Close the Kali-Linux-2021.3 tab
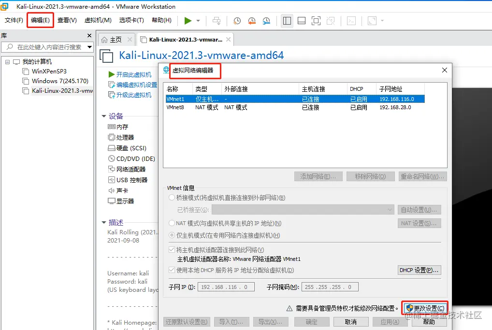The image size is (492, 330). click(x=229, y=40)
